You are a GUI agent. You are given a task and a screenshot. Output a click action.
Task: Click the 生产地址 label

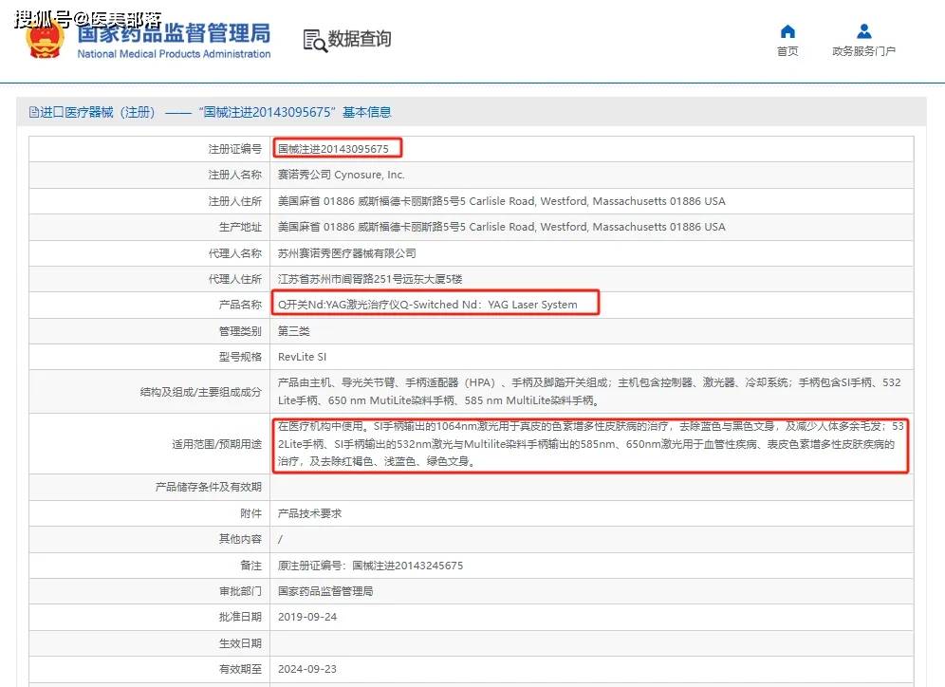240,227
